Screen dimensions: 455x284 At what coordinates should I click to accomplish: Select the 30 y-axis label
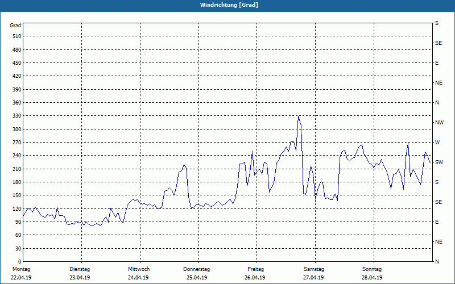tap(18, 248)
